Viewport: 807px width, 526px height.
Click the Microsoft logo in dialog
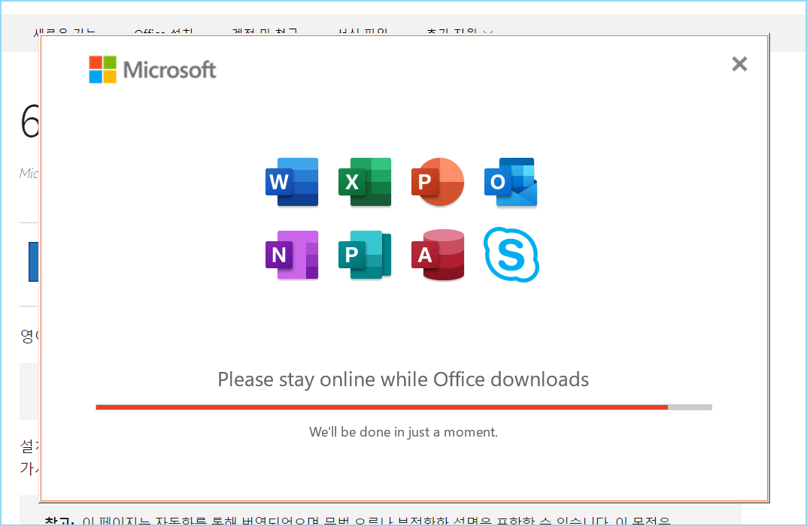(153, 69)
